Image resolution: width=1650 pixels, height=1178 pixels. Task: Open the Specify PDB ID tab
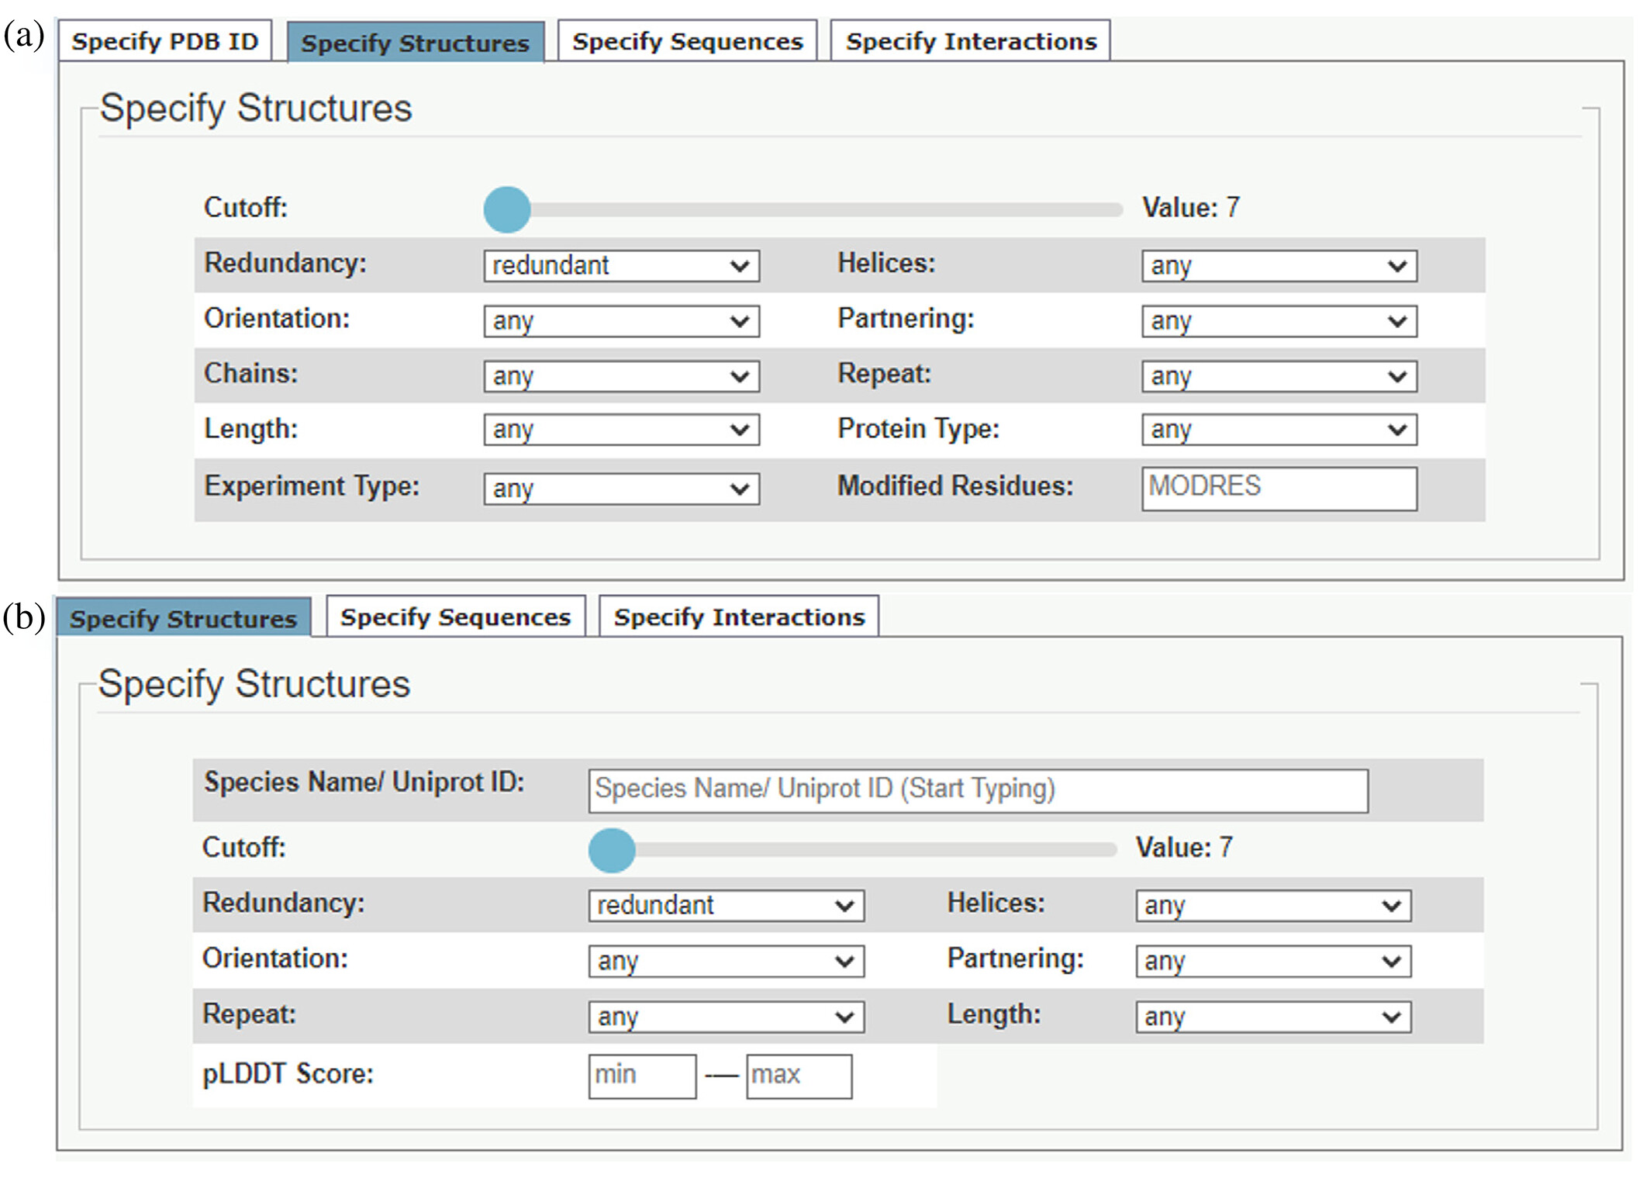click(165, 41)
